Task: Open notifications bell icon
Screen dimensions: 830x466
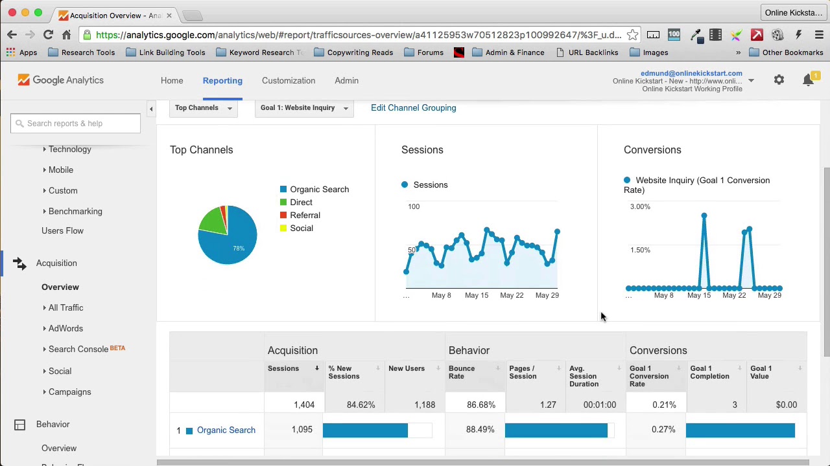Action: pos(808,80)
